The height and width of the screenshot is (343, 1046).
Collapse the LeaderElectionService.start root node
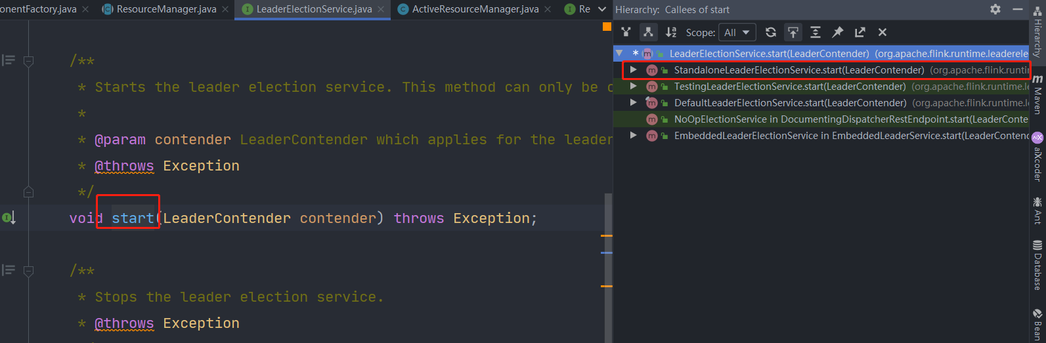(x=619, y=53)
